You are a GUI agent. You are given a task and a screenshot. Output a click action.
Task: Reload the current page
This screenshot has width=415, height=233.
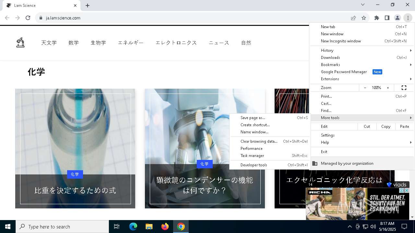coord(28,18)
